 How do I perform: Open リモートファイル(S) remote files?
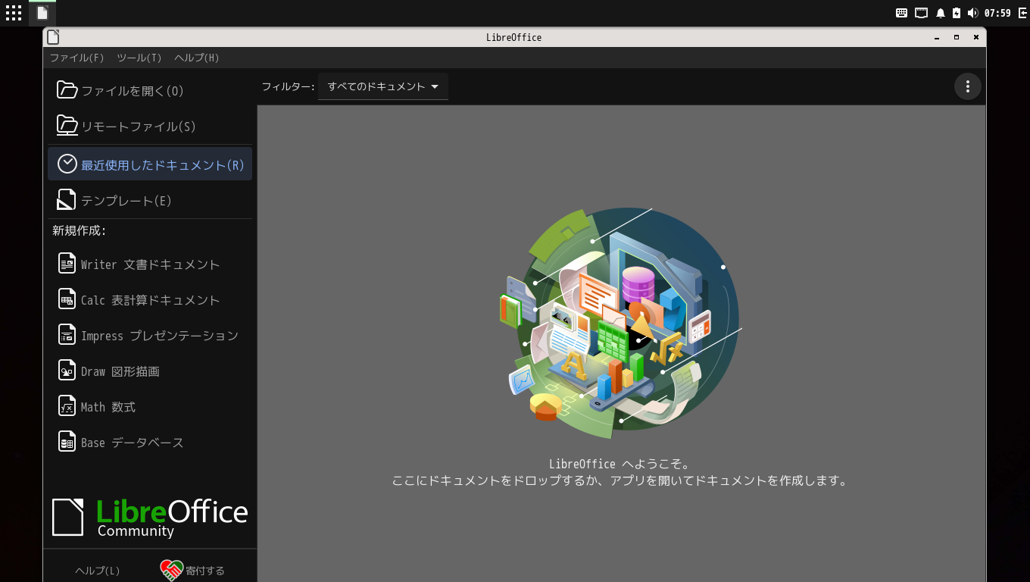(150, 126)
